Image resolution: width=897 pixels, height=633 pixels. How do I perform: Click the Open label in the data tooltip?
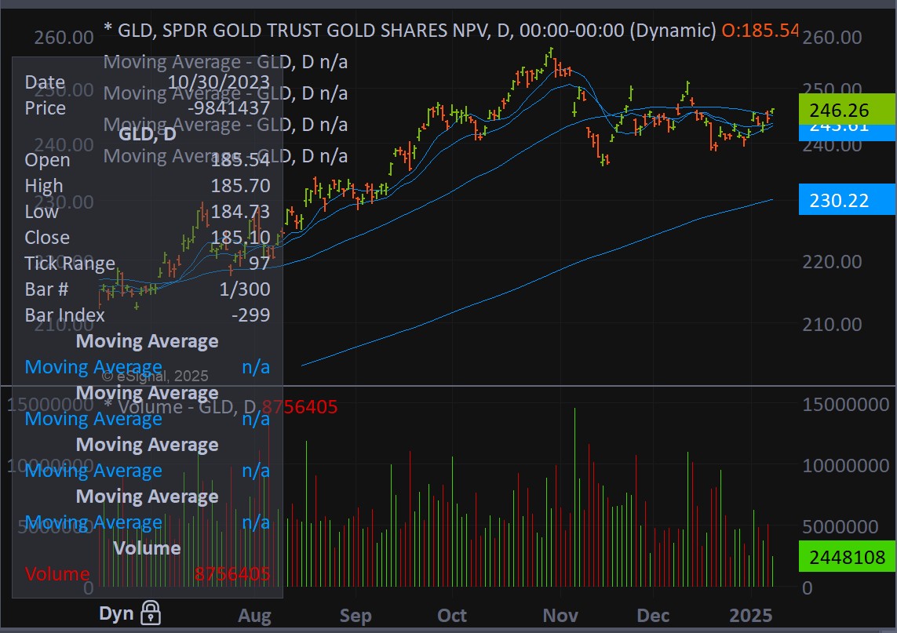pos(47,159)
